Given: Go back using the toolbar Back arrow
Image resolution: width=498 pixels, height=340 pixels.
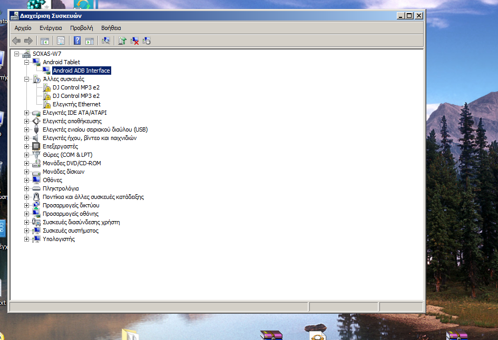Looking at the screenshot, I should coord(16,41).
